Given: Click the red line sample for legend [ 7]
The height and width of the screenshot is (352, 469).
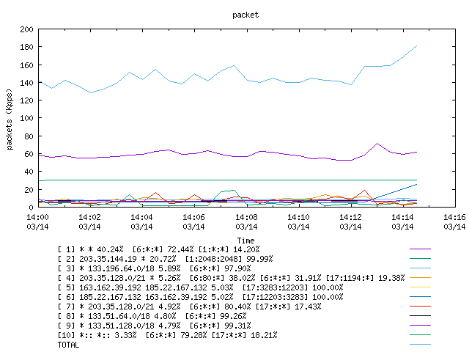Looking at the screenshot, I should click(420, 307).
